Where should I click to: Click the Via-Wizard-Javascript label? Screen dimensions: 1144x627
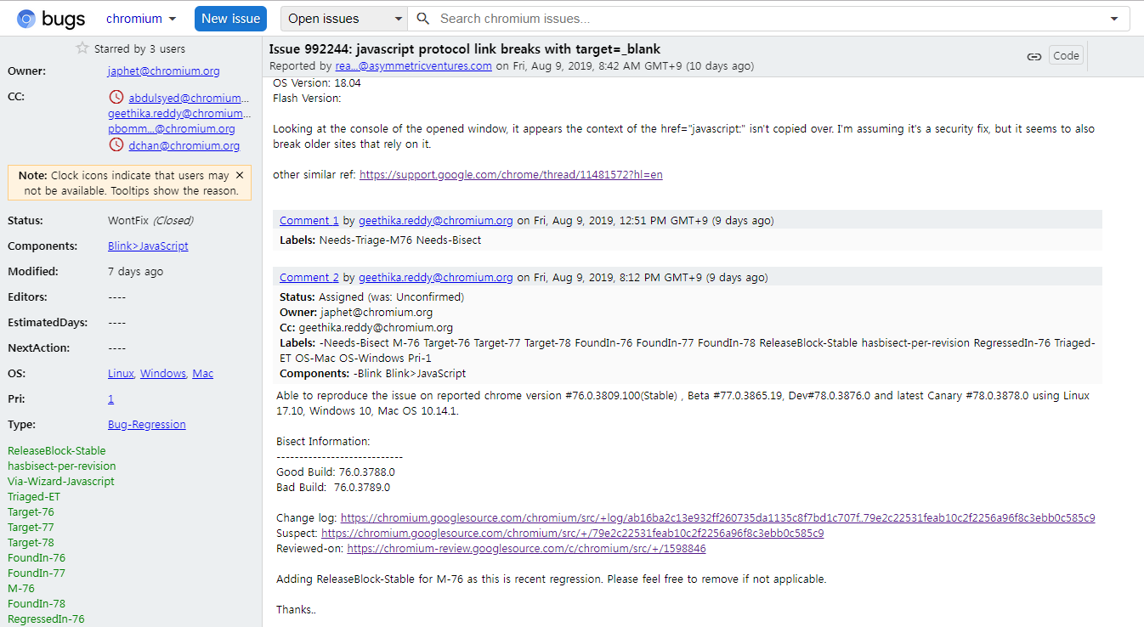click(60, 482)
